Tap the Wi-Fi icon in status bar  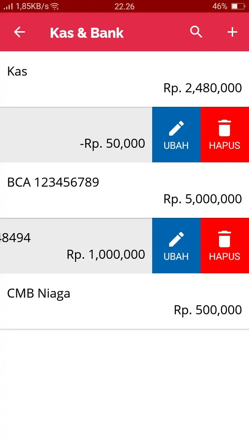(55, 6)
